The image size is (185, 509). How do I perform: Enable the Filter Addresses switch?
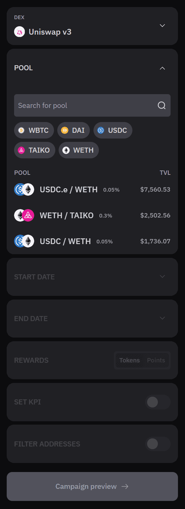[158, 444]
